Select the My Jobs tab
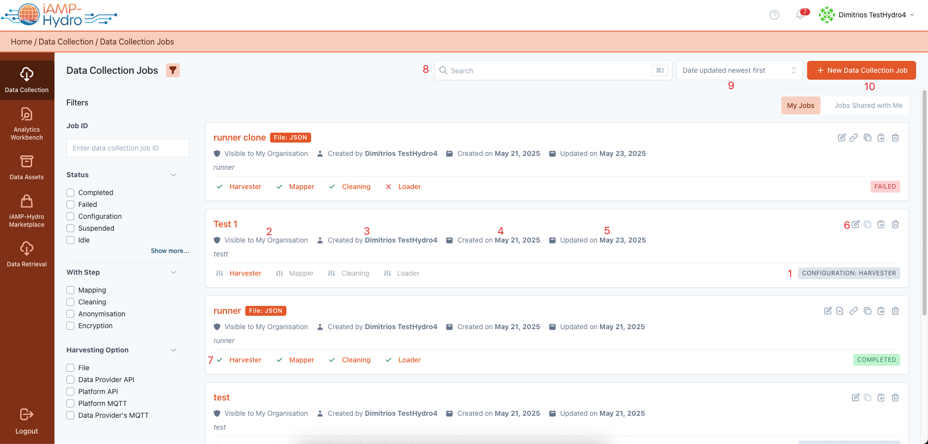Screen dimensions: 928x444 pos(800,105)
